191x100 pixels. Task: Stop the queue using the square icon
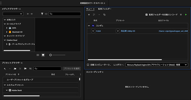pos(181,15)
